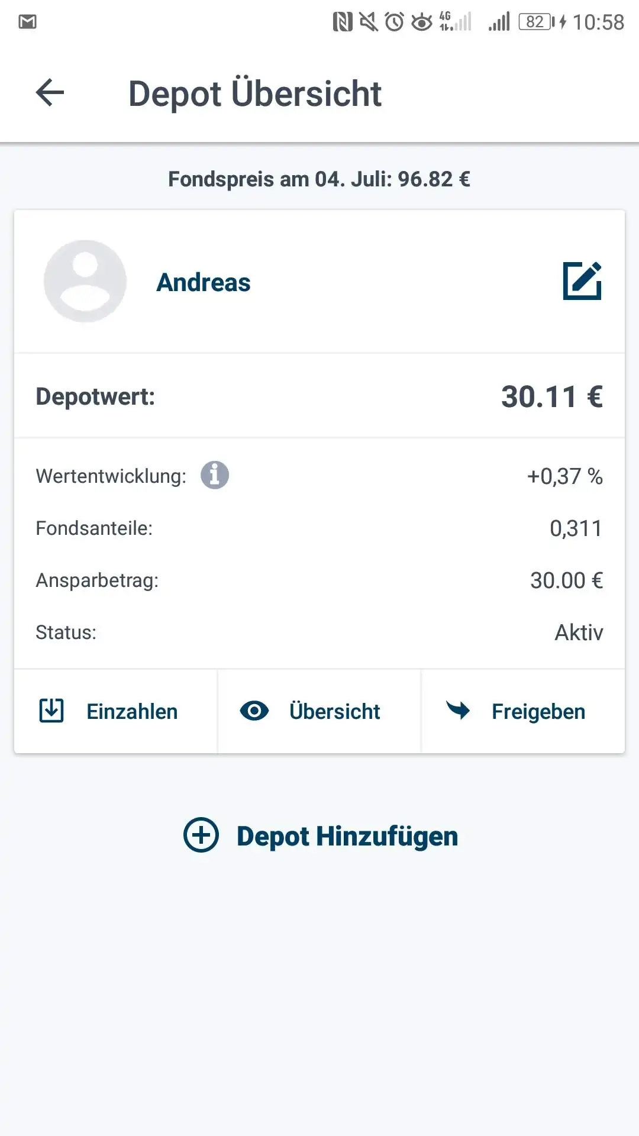Screen dimensions: 639x1136
Task: Tap the Wertentwicklung info icon
Action: tap(215, 475)
